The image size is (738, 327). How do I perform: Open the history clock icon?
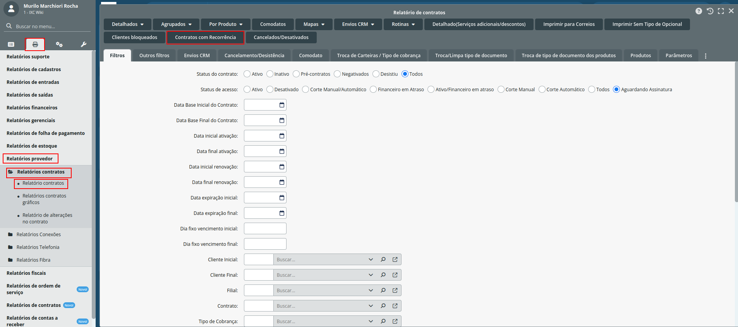click(x=710, y=11)
